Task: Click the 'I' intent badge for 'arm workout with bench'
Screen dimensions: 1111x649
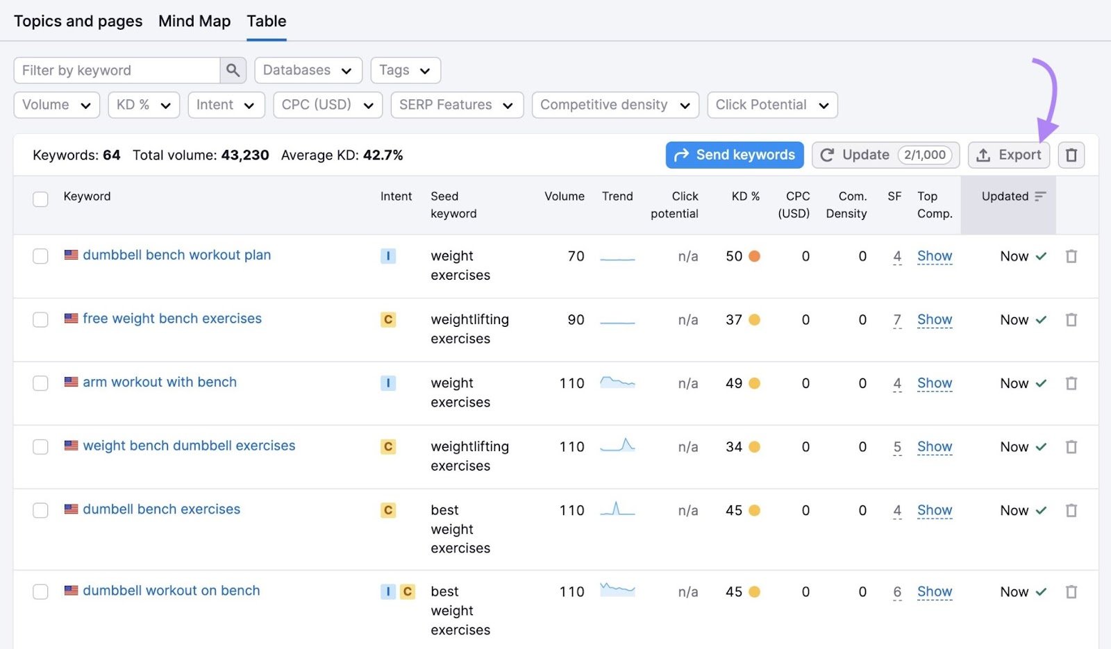Action: point(387,383)
